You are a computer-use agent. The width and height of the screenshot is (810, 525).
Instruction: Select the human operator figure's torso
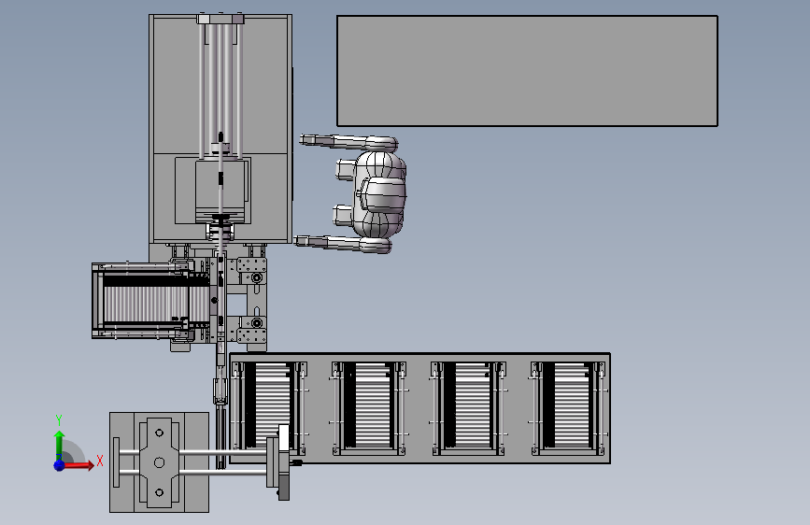[x=381, y=193]
